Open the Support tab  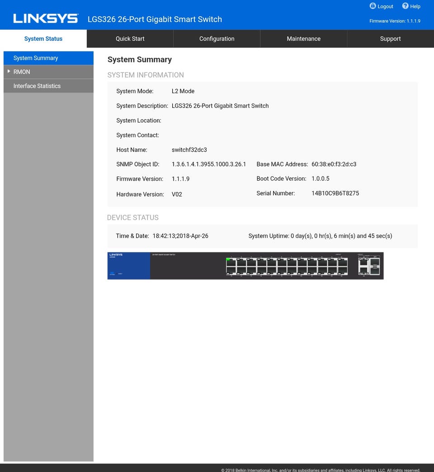point(391,38)
